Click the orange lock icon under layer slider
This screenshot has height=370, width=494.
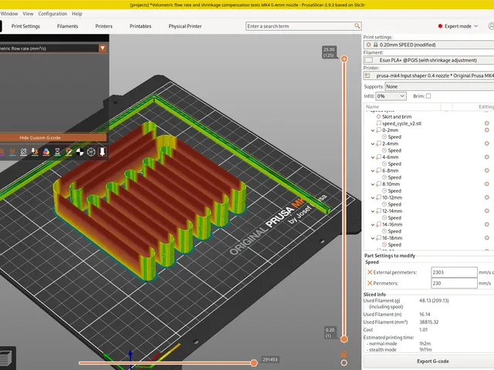pyautogui.click(x=344, y=354)
